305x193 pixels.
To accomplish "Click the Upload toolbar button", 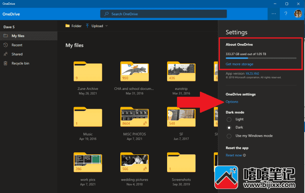I will (x=97, y=26).
